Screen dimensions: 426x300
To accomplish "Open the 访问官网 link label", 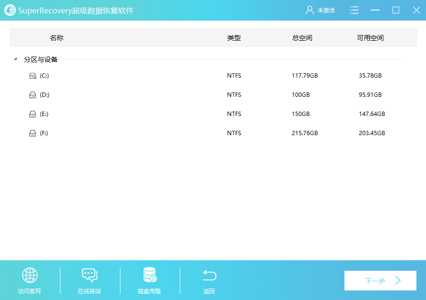I will click(x=29, y=291).
